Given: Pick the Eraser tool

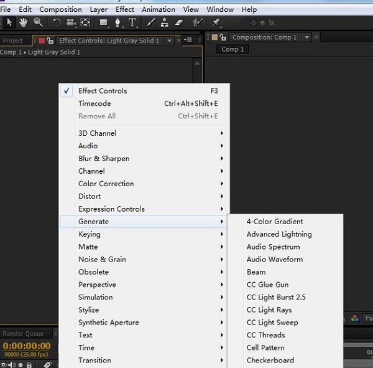Looking at the screenshot, I should pos(179,22).
